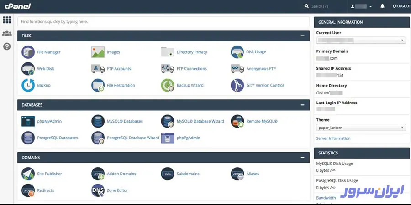Viewport: 411px width, 205px height.
Task: Open the Redirects icon
Action: coord(28,190)
